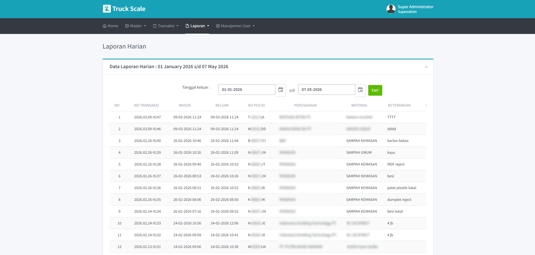Select transaction 2026.02.26-9138

click(x=147, y=164)
